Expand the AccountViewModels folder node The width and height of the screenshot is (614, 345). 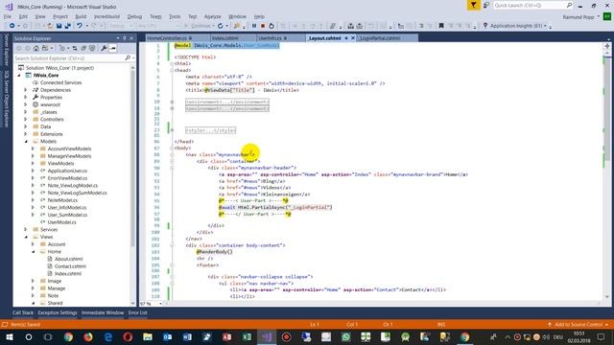click(33, 149)
